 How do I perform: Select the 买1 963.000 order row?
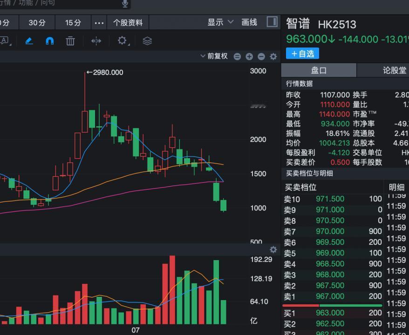(333, 313)
